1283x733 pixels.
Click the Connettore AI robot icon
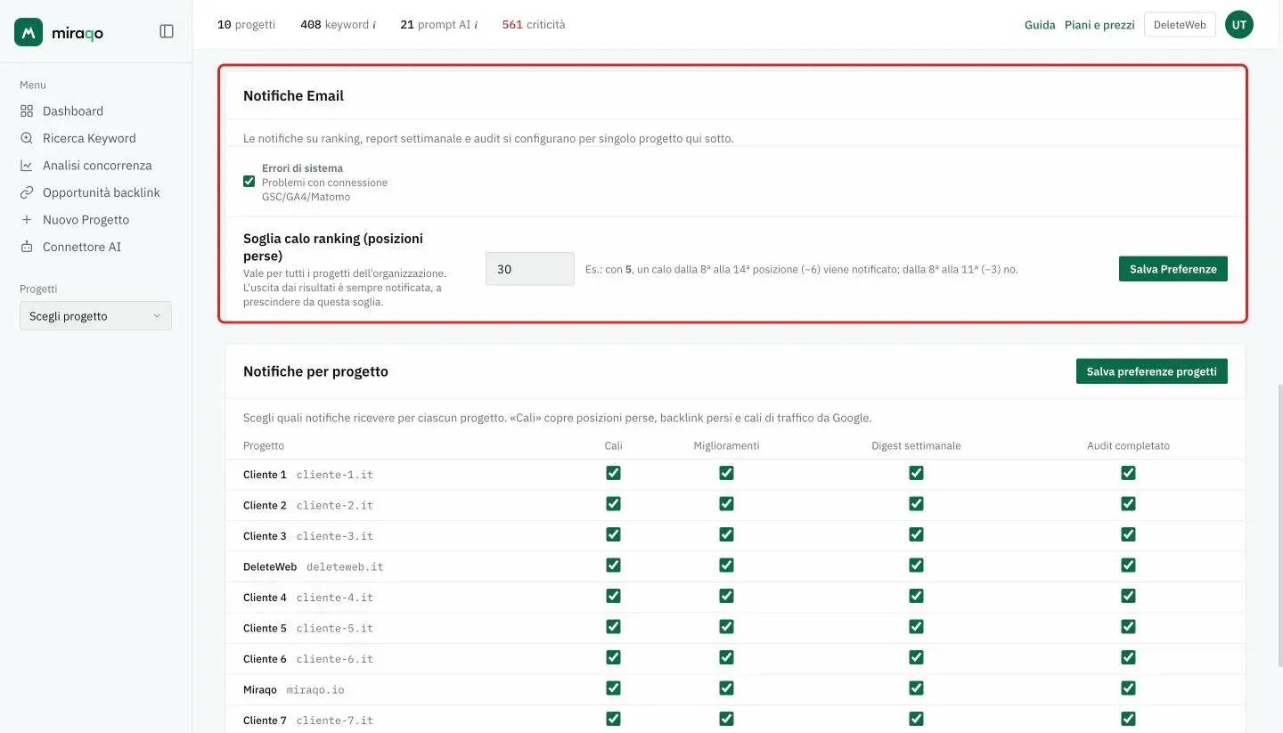point(27,247)
